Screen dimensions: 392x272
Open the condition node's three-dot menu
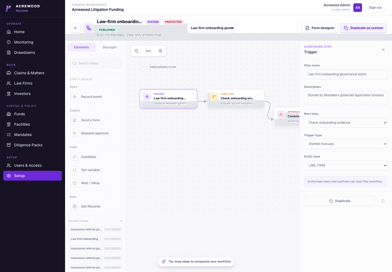point(259,94)
